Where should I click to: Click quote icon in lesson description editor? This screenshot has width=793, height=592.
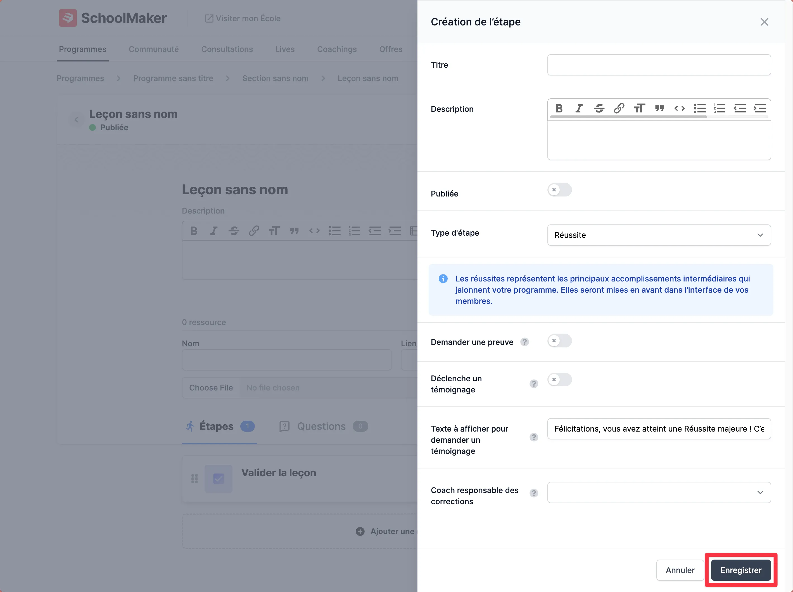[295, 231]
